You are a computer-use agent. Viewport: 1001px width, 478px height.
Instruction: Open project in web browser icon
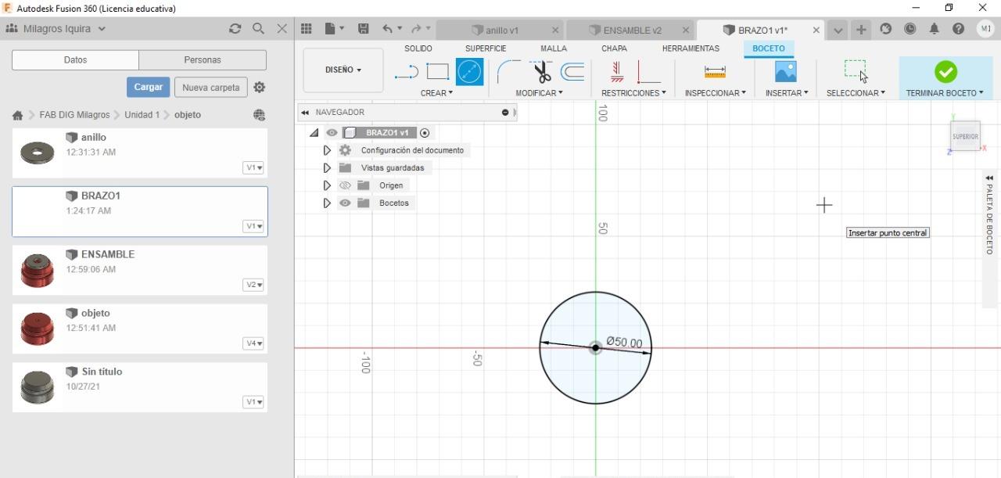(x=259, y=115)
